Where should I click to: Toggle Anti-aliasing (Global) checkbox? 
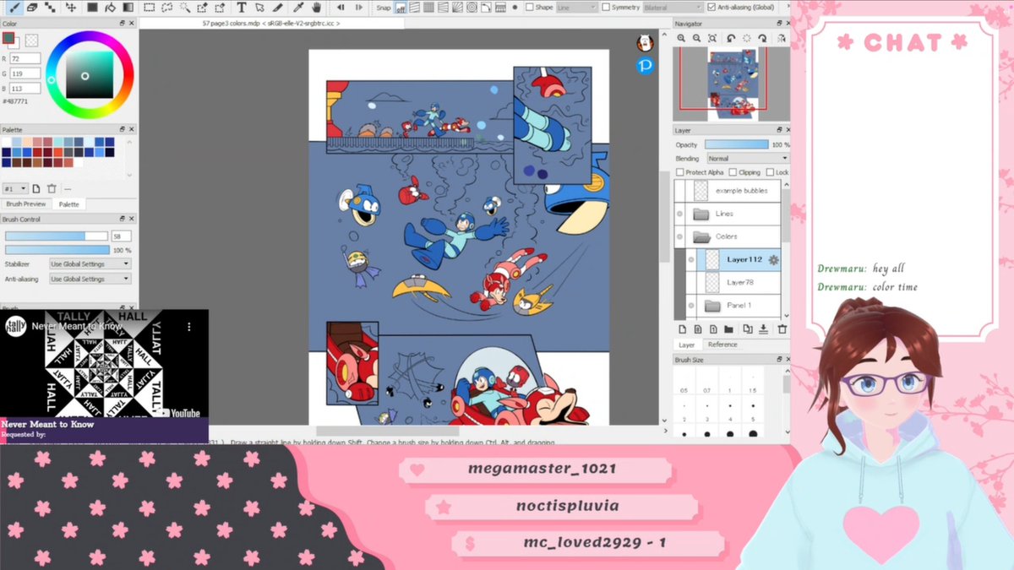(x=711, y=8)
